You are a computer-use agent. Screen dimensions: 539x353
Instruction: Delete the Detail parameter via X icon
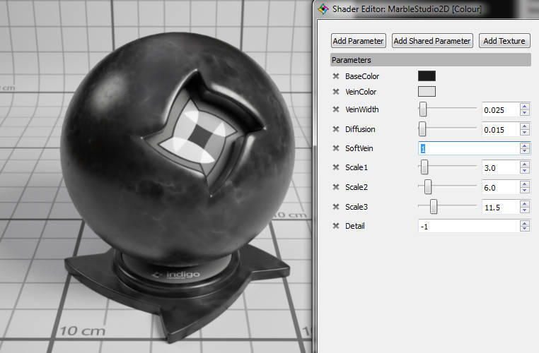[x=336, y=226]
